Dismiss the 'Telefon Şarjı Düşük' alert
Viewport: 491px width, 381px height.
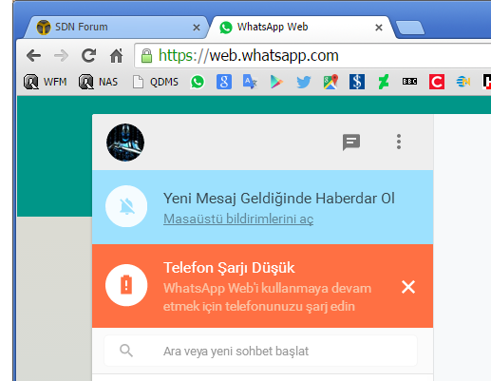[408, 287]
